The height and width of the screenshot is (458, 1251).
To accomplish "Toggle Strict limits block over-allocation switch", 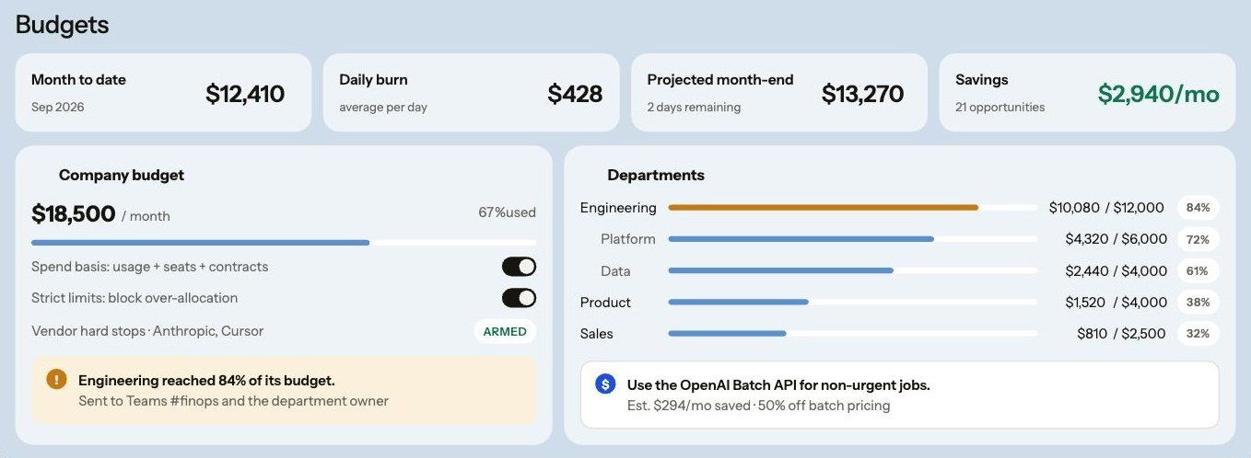I will (519, 298).
